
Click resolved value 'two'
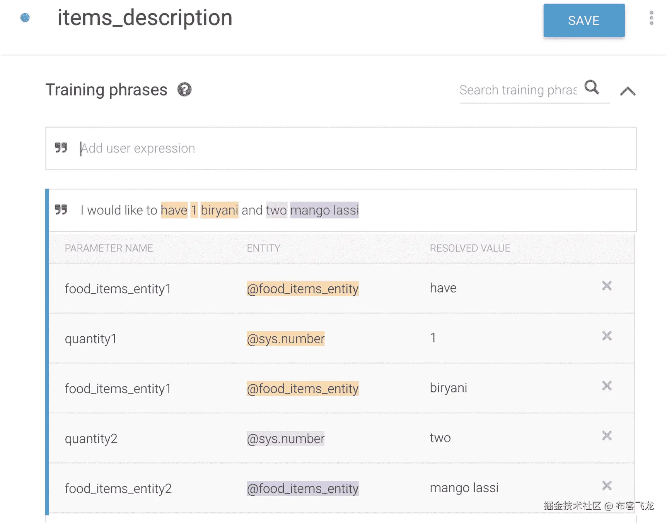point(440,438)
